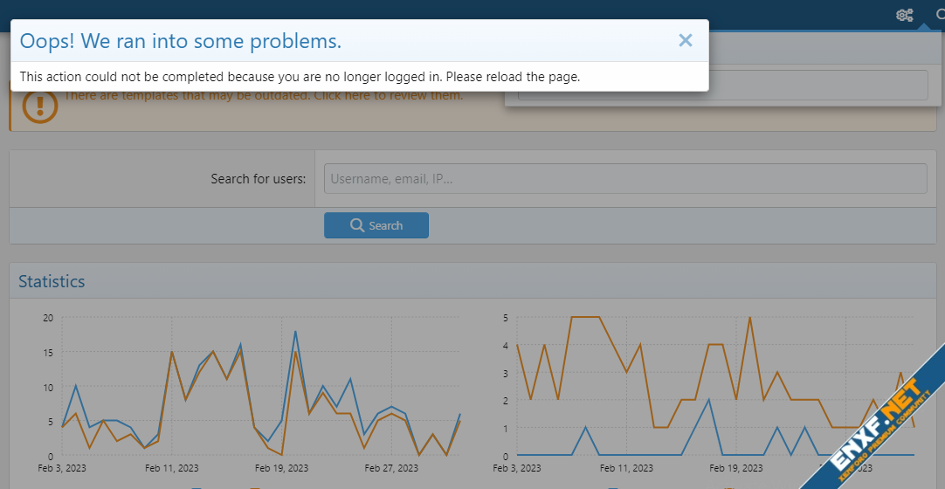The image size is (945, 489).
Task: Click the blue peak at 18 in left chart
Action: (x=295, y=332)
